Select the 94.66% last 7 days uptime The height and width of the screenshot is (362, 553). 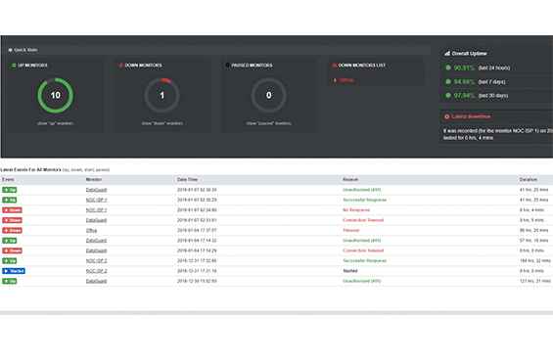tap(480, 82)
